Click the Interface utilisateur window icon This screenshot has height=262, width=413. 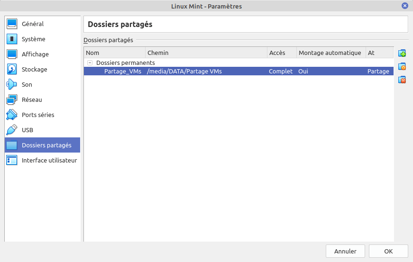(12, 160)
